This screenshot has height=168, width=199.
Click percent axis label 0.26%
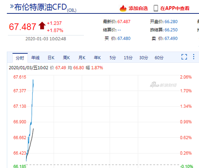[186, 153]
